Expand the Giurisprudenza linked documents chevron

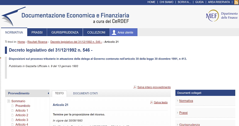pyautogui.click(x=178, y=125)
